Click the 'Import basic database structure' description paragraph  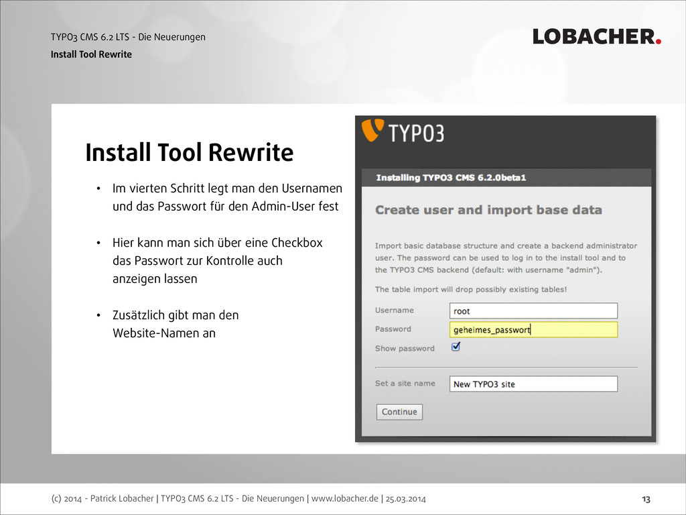click(506, 258)
